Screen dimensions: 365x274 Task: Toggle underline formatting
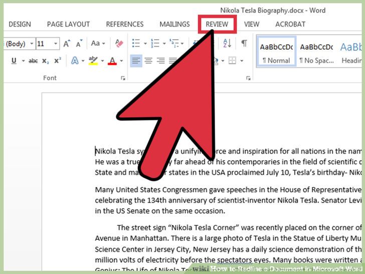click(14, 61)
